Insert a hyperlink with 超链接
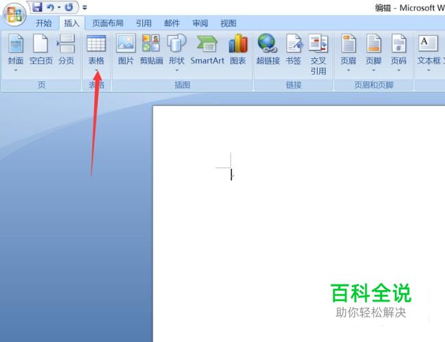This screenshot has height=342, width=445. coord(268,49)
